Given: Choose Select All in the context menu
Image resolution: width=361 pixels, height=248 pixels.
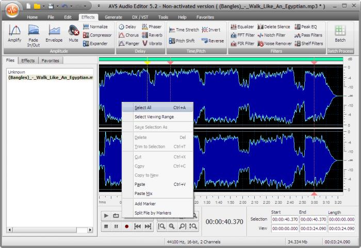Looking at the screenshot, I should (158, 108).
